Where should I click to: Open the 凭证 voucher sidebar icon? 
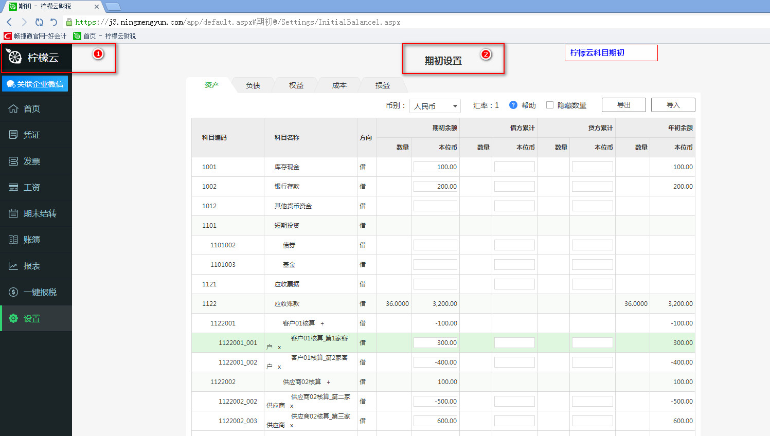pyautogui.click(x=13, y=135)
